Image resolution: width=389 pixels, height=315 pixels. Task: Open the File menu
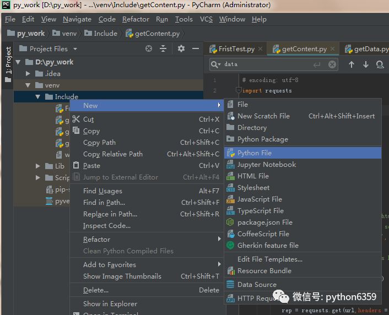pos(10,19)
